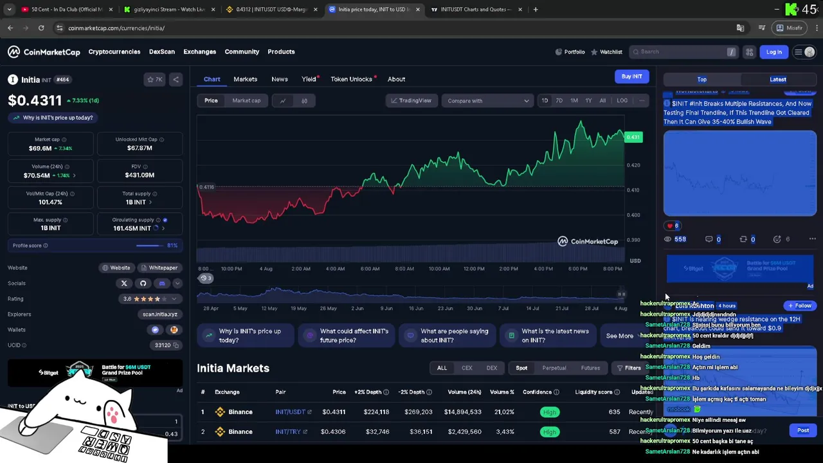Select All chart range
Image resolution: width=823 pixels, height=463 pixels.
point(602,100)
